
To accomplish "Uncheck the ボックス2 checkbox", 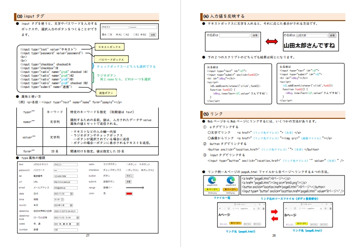I will (142, 170).
